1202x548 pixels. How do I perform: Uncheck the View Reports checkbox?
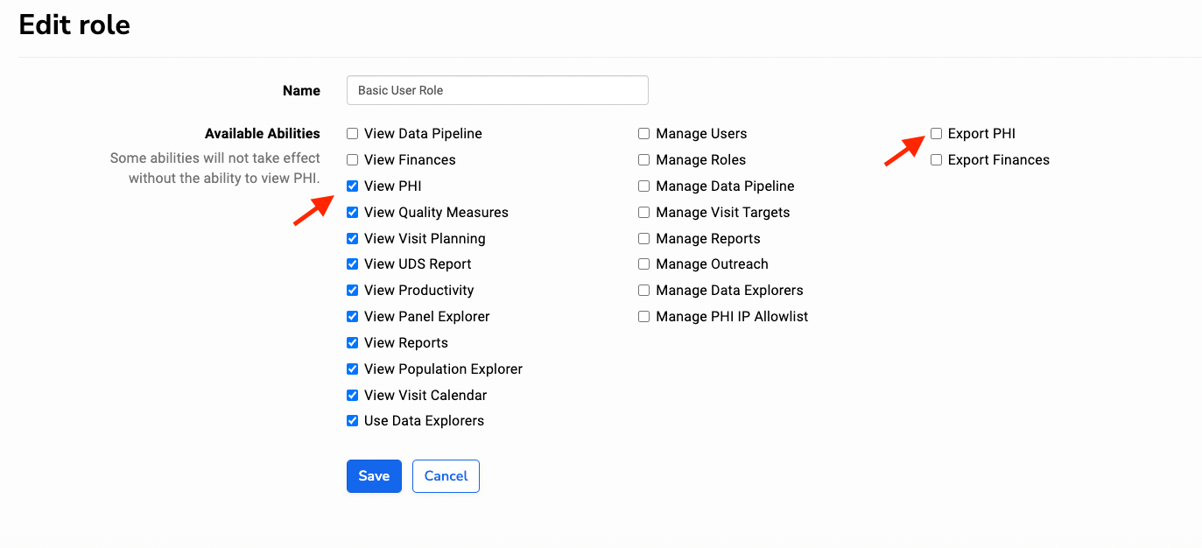(x=352, y=342)
